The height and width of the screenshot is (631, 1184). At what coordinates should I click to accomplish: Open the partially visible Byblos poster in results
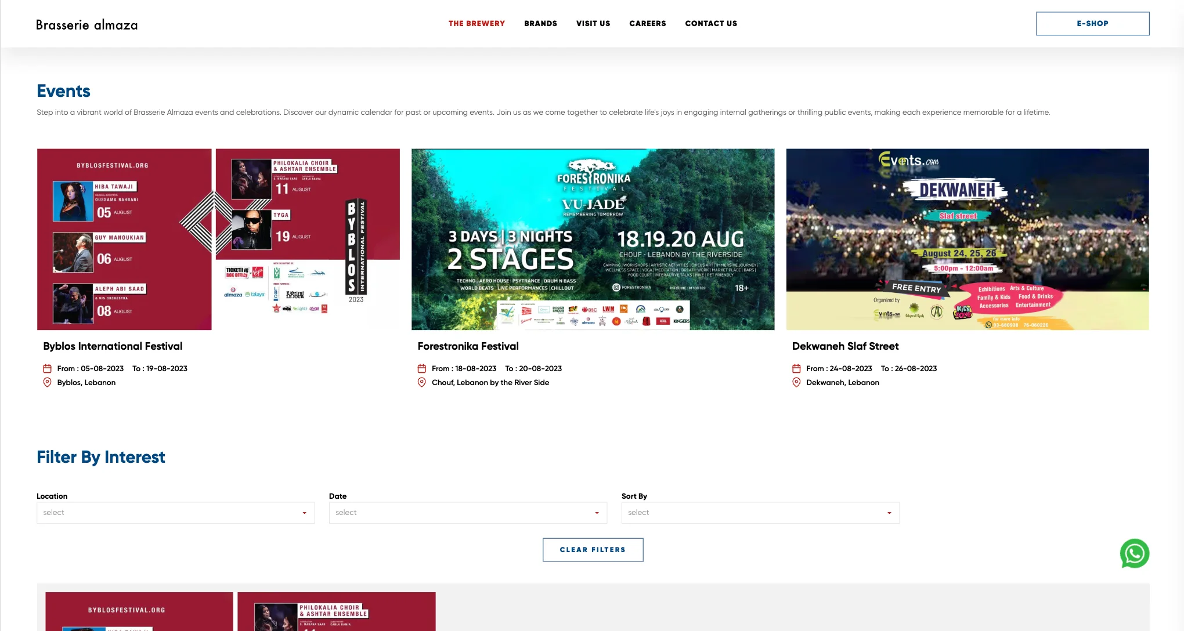point(240,611)
